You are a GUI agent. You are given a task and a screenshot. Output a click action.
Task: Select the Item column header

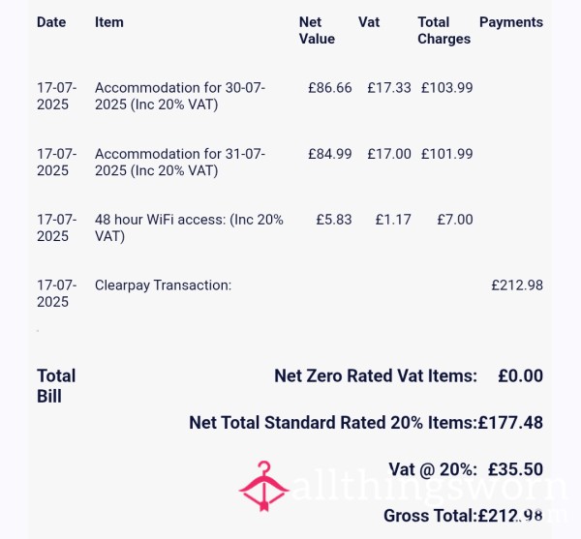click(108, 22)
